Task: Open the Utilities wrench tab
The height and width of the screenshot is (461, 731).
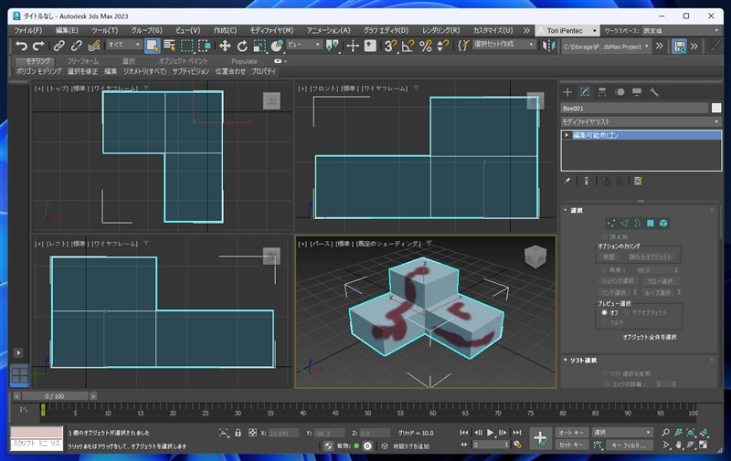Action: coord(654,92)
